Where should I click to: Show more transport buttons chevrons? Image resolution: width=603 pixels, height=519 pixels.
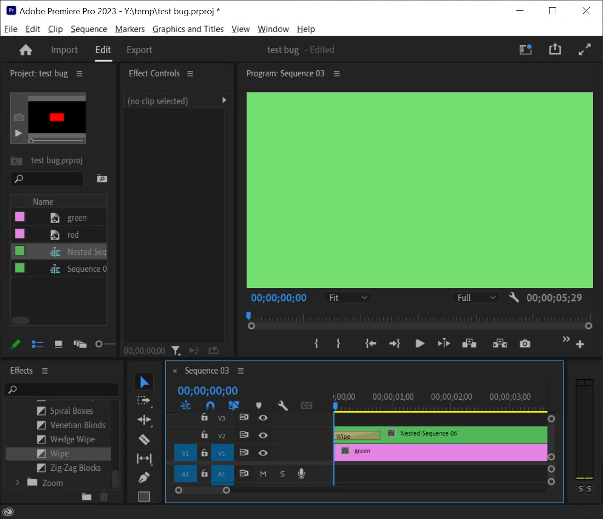pos(566,339)
